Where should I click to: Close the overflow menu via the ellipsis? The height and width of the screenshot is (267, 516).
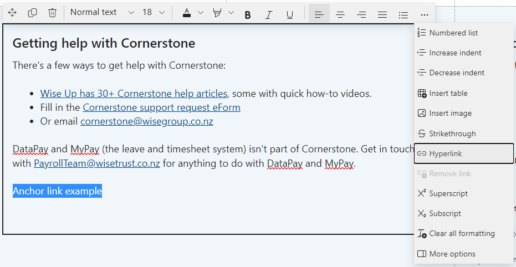point(425,15)
